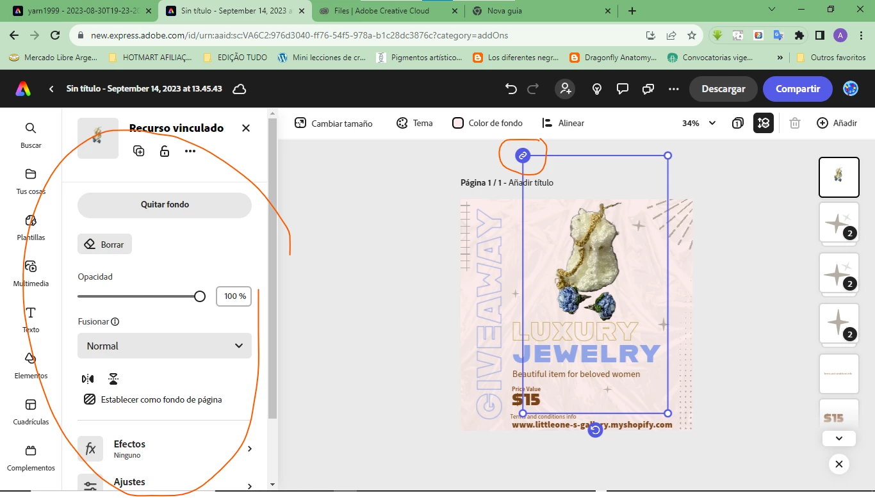Duplicate the linked resource
This screenshot has height=498, width=875.
coord(139,151)
